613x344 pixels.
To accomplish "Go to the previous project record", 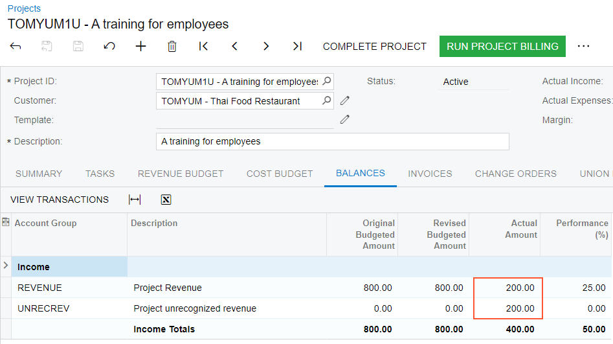I will click(234, 46).
